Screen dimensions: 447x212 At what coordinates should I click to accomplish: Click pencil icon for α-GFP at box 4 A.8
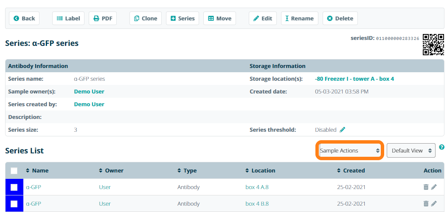click(434, 187)
